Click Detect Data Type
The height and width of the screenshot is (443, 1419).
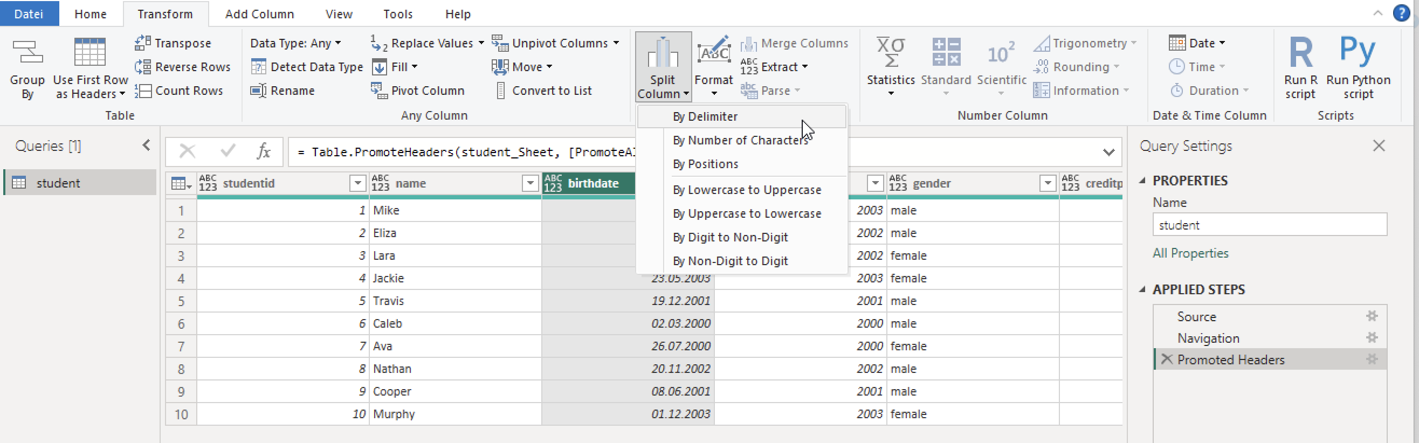[307, 67]
